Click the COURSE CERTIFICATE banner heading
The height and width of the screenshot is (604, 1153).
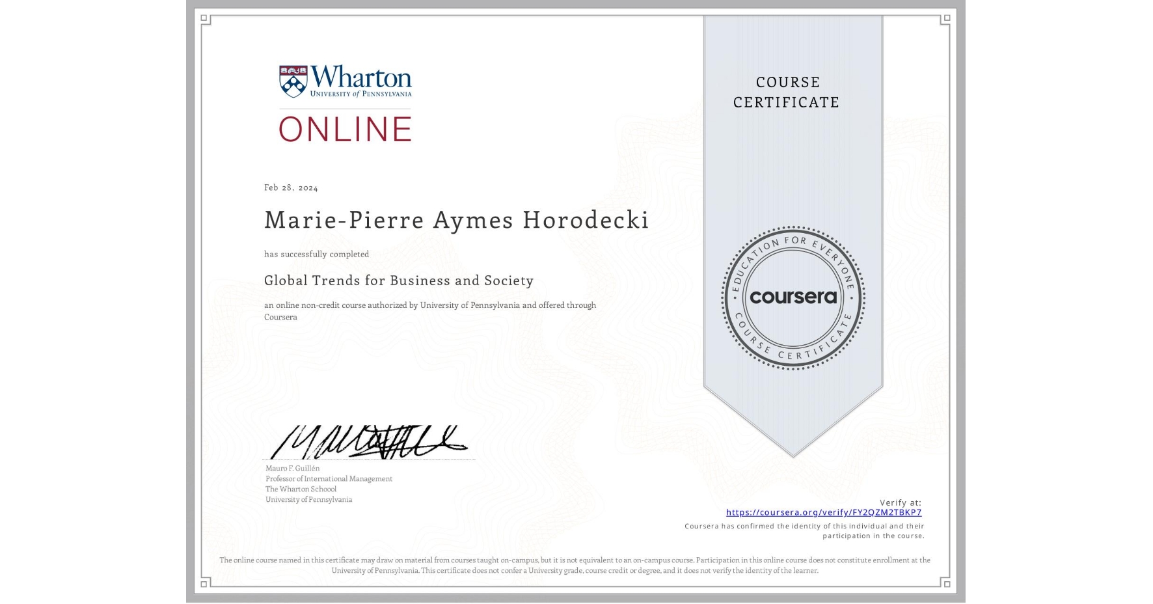pyautogui.click(x=787, y=92)
